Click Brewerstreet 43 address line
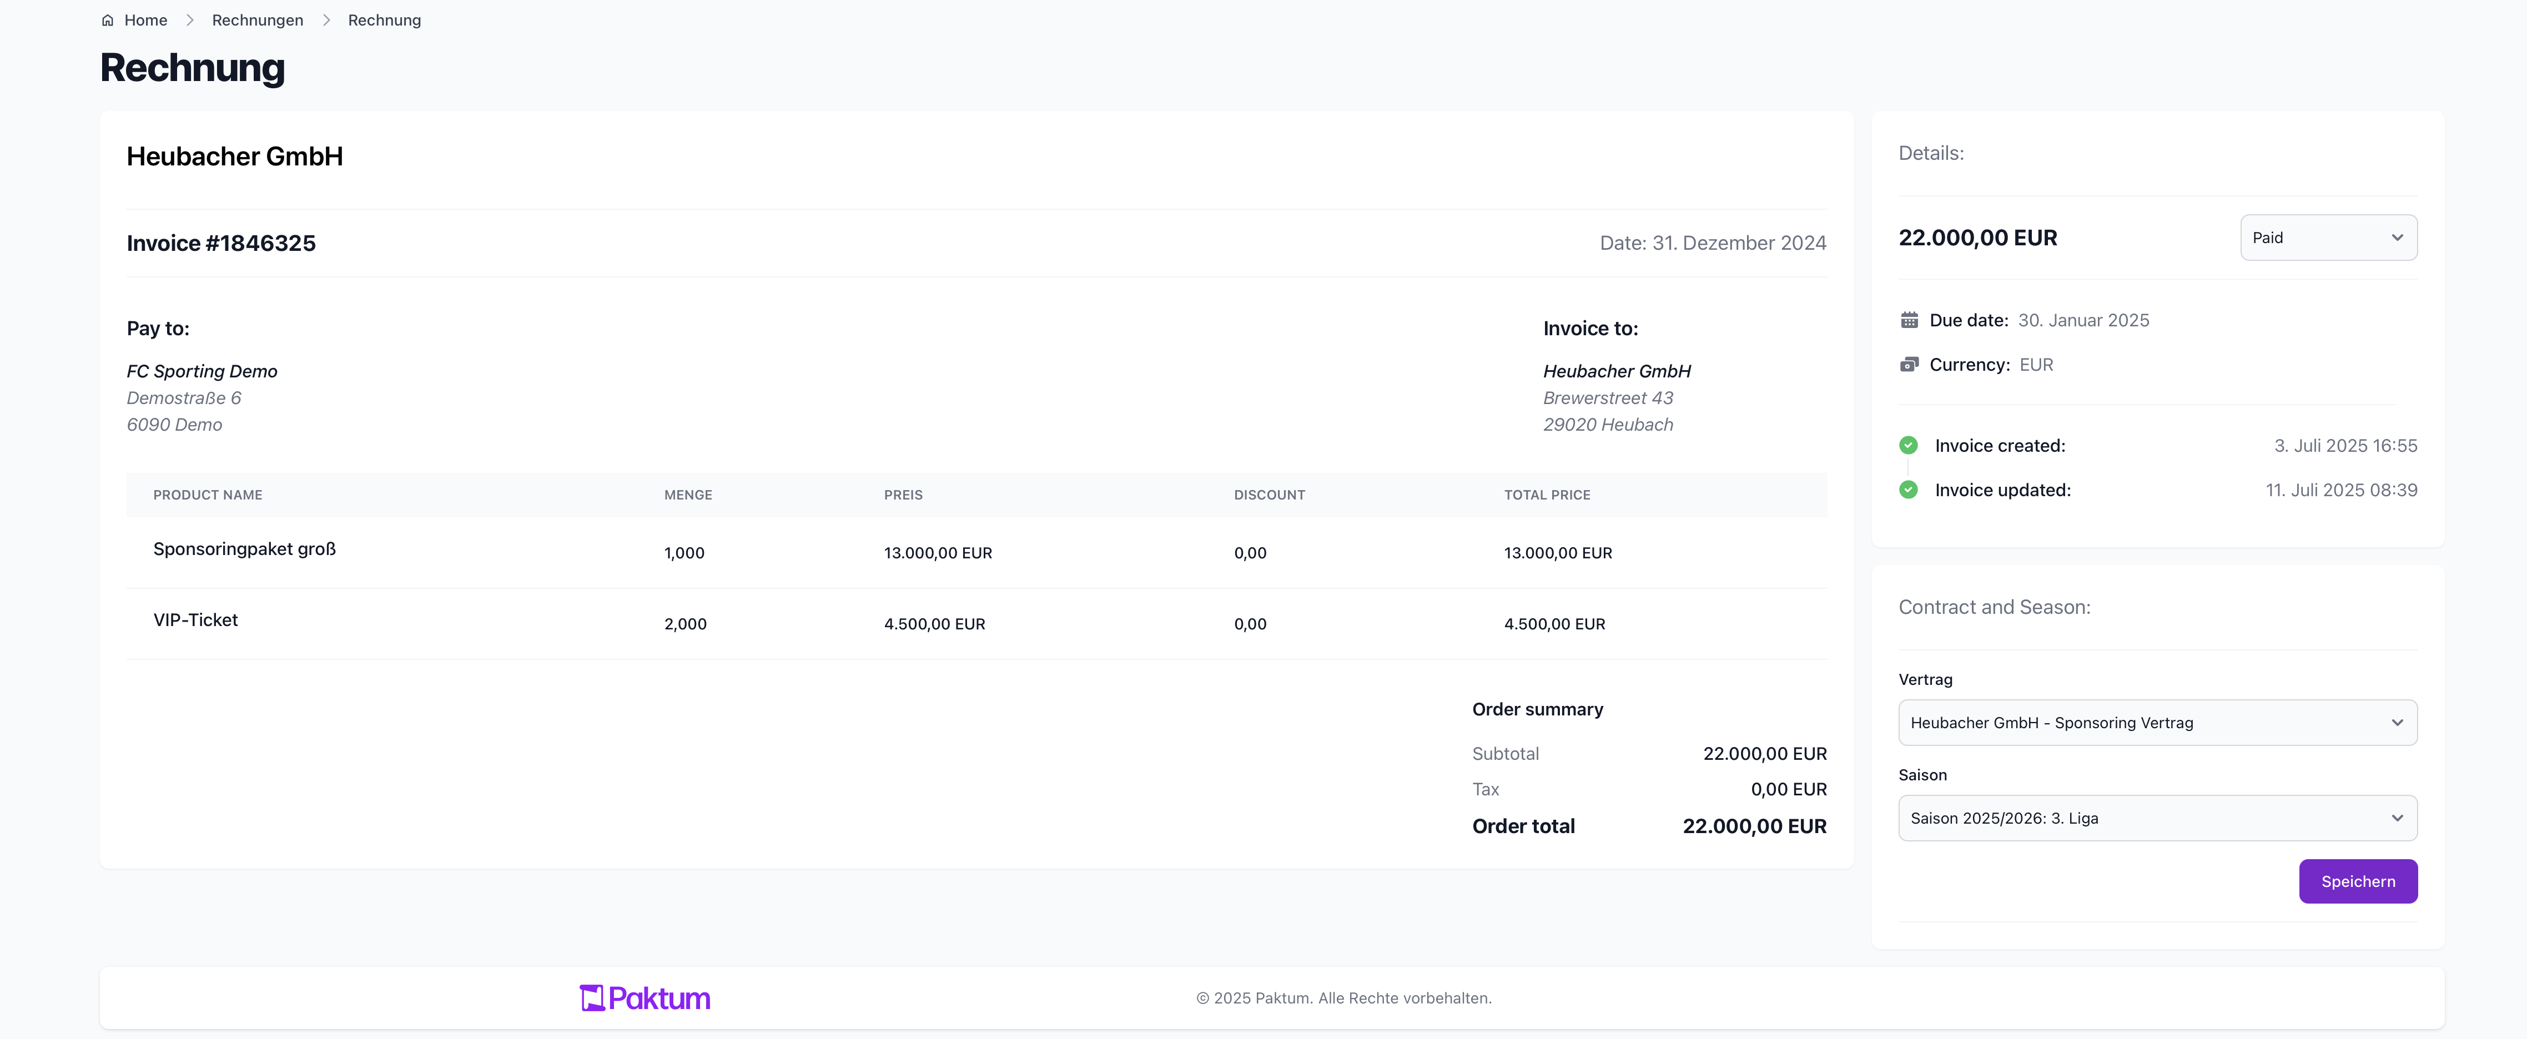Image resolution: width=2527 pixels, height=1039 pixels. point(1608,397)
